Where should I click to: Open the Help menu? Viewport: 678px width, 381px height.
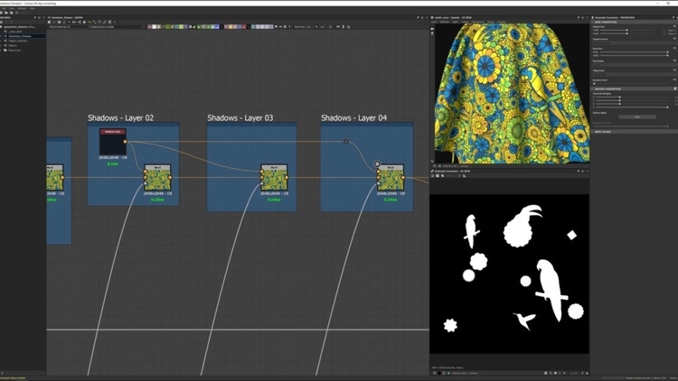coord(33,8)
